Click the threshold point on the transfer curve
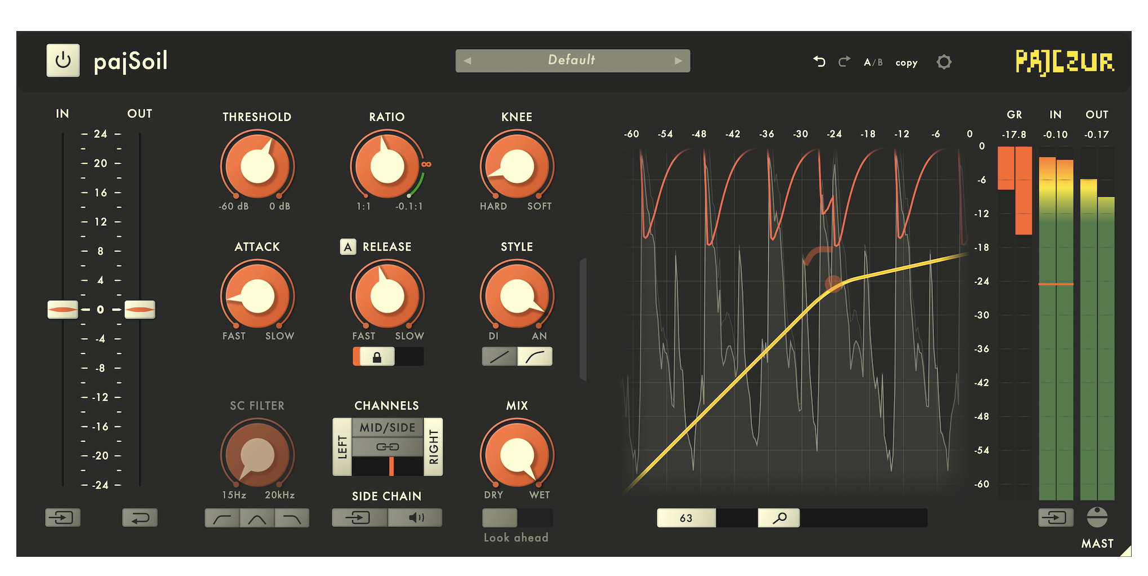 pos(834,283)
